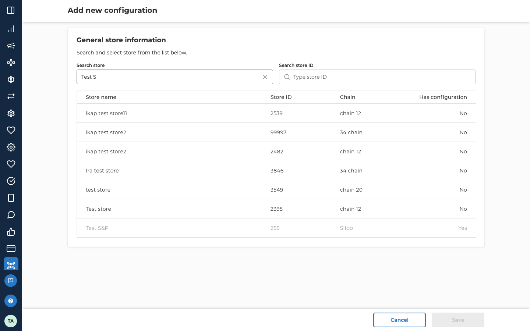
Task: Select store with ID 2482
Action: (x=276, y=152)
